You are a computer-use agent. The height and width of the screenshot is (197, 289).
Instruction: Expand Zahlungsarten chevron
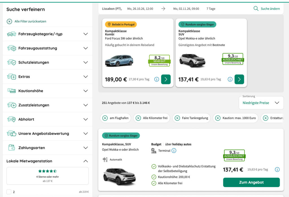coord(86,148)
